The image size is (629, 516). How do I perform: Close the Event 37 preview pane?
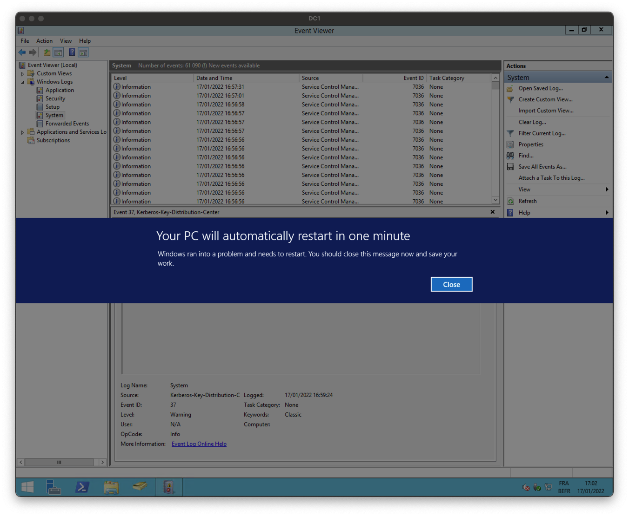click(493, 212)
